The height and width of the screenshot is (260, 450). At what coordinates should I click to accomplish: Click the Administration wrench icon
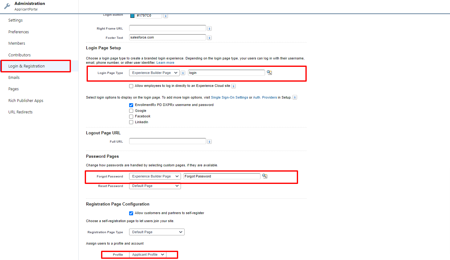tap(7, 6)
